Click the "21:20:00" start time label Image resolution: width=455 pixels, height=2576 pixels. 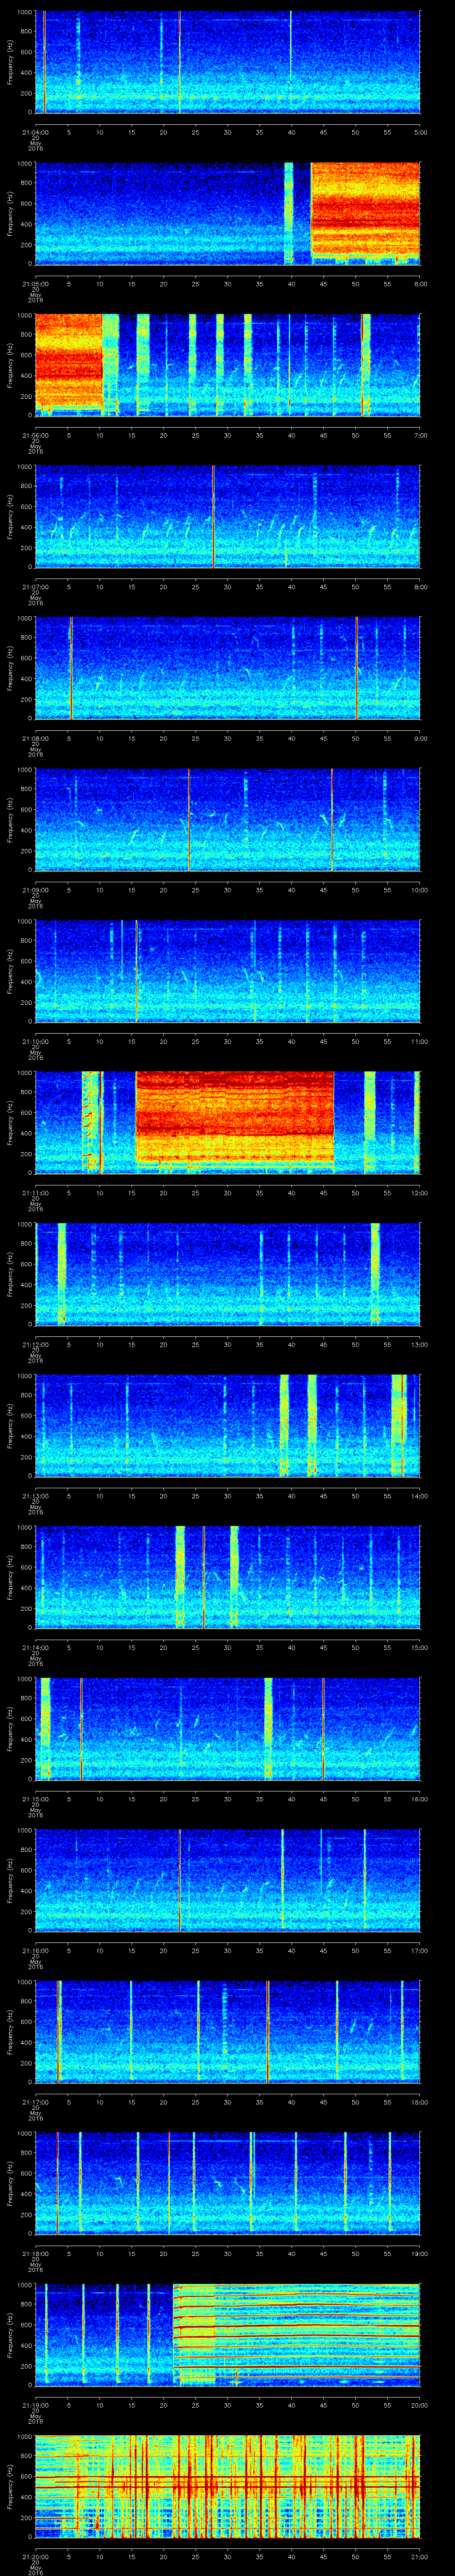tap(35, 2556)
